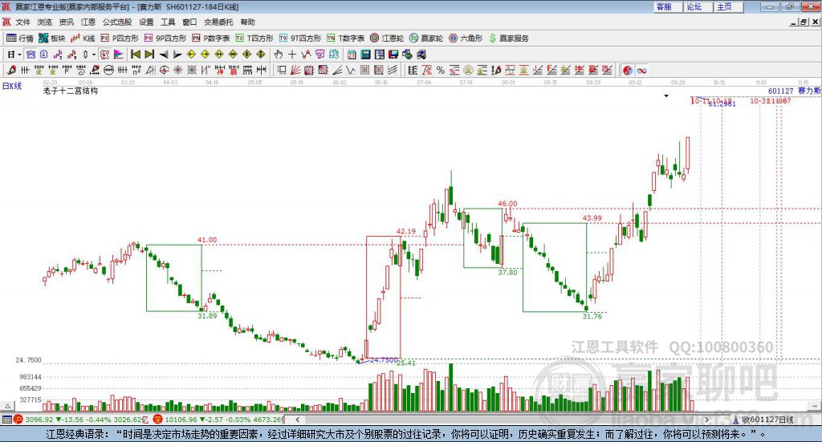Open the 板块 sector view
The height and width of the screenshot is (442, 822).
[x=51, y=39]
